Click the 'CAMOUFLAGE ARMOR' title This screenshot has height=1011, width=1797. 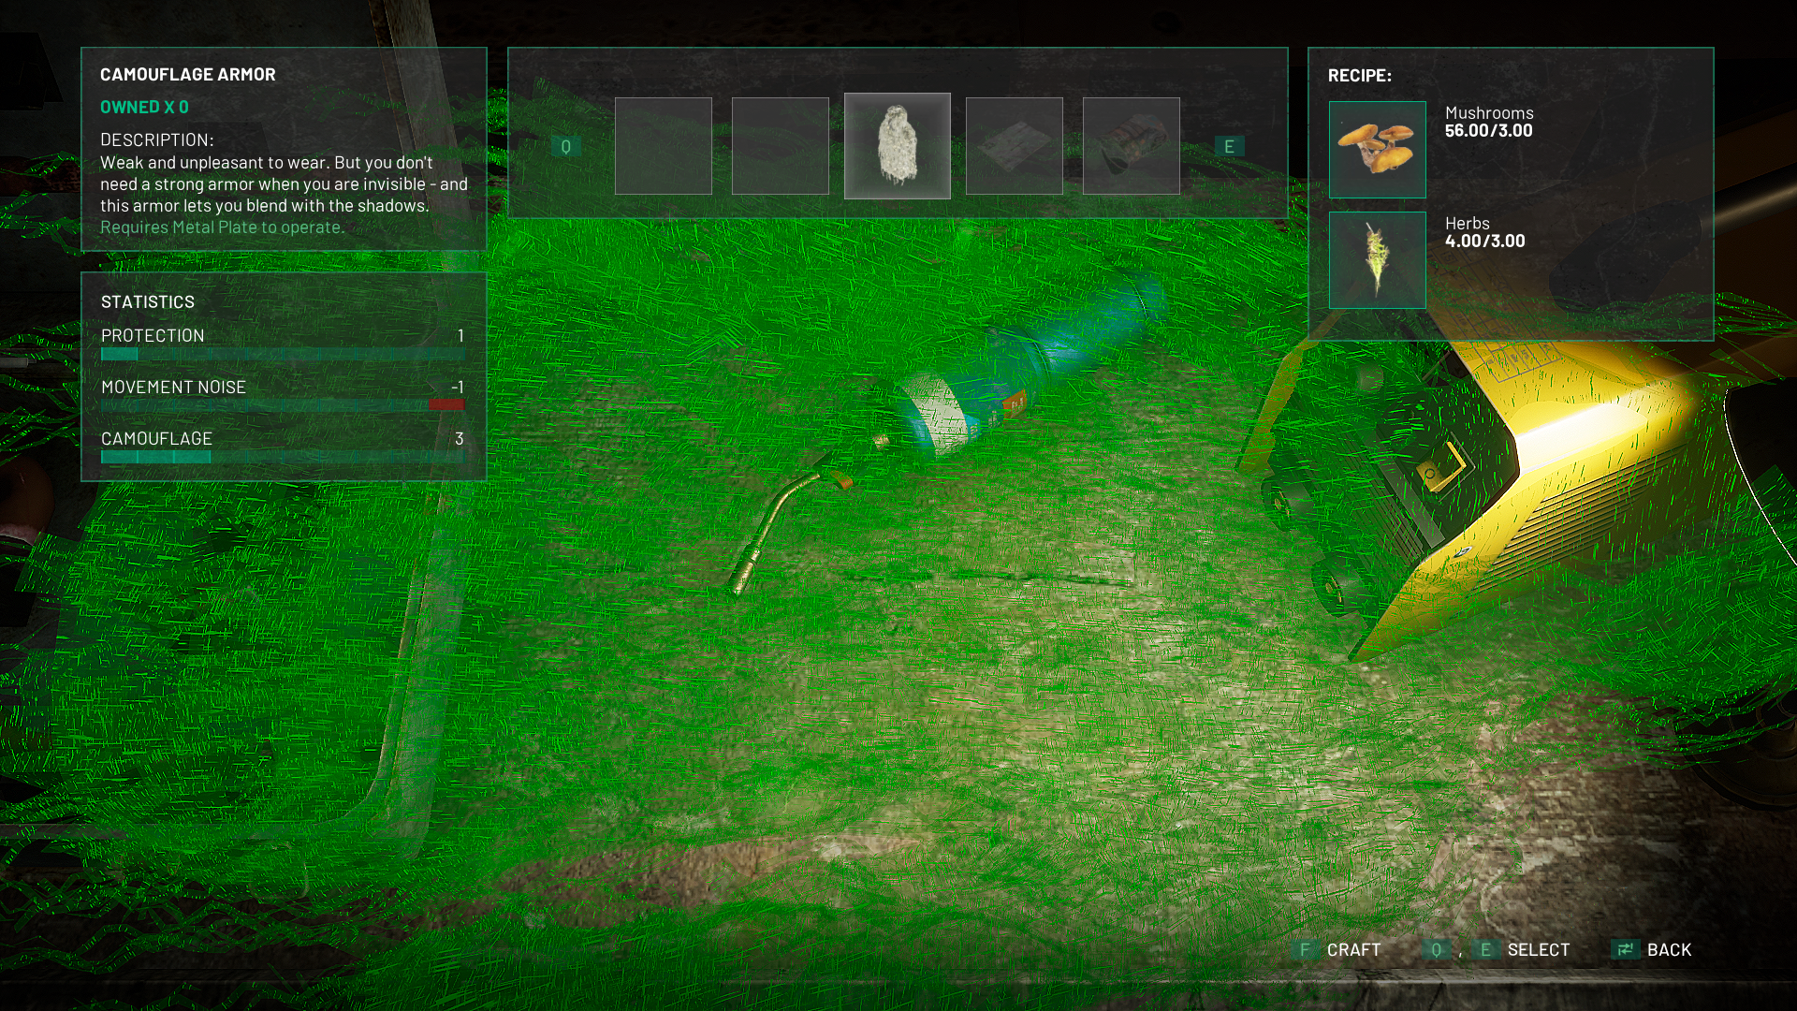[188, 74]
